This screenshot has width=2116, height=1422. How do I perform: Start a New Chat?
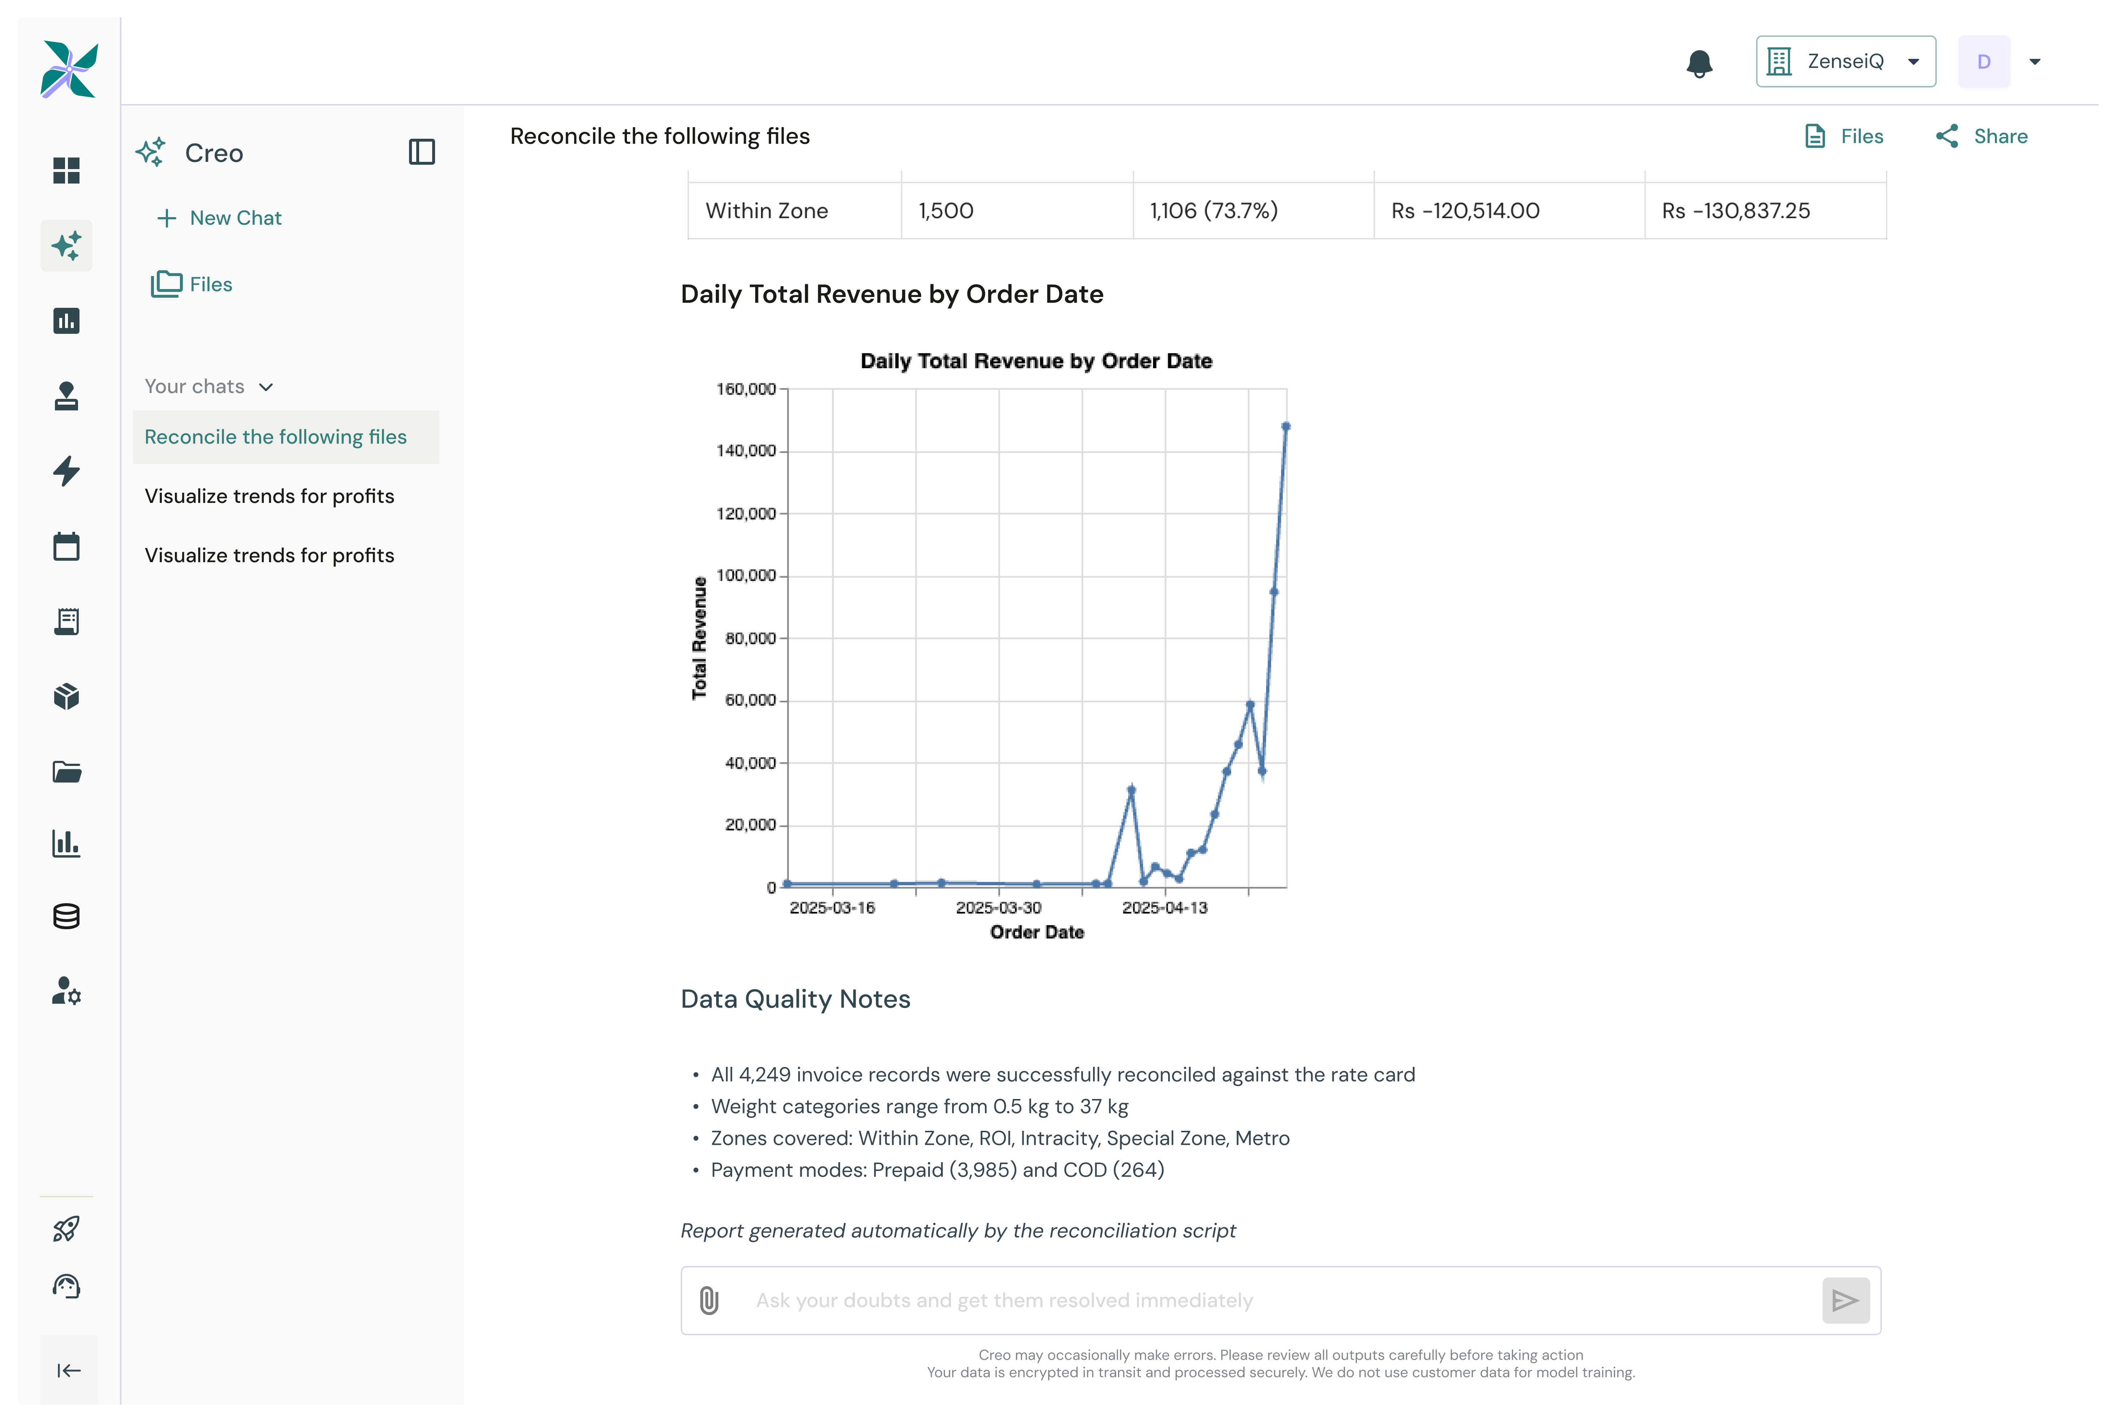click(219, 217)
